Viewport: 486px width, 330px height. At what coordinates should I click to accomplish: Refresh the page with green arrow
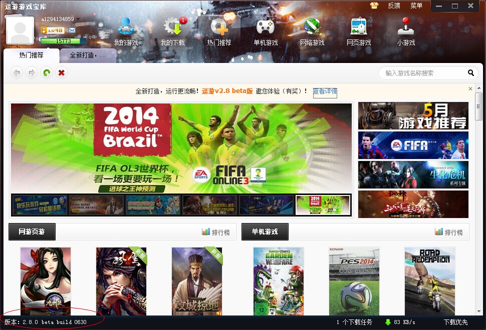47,72
